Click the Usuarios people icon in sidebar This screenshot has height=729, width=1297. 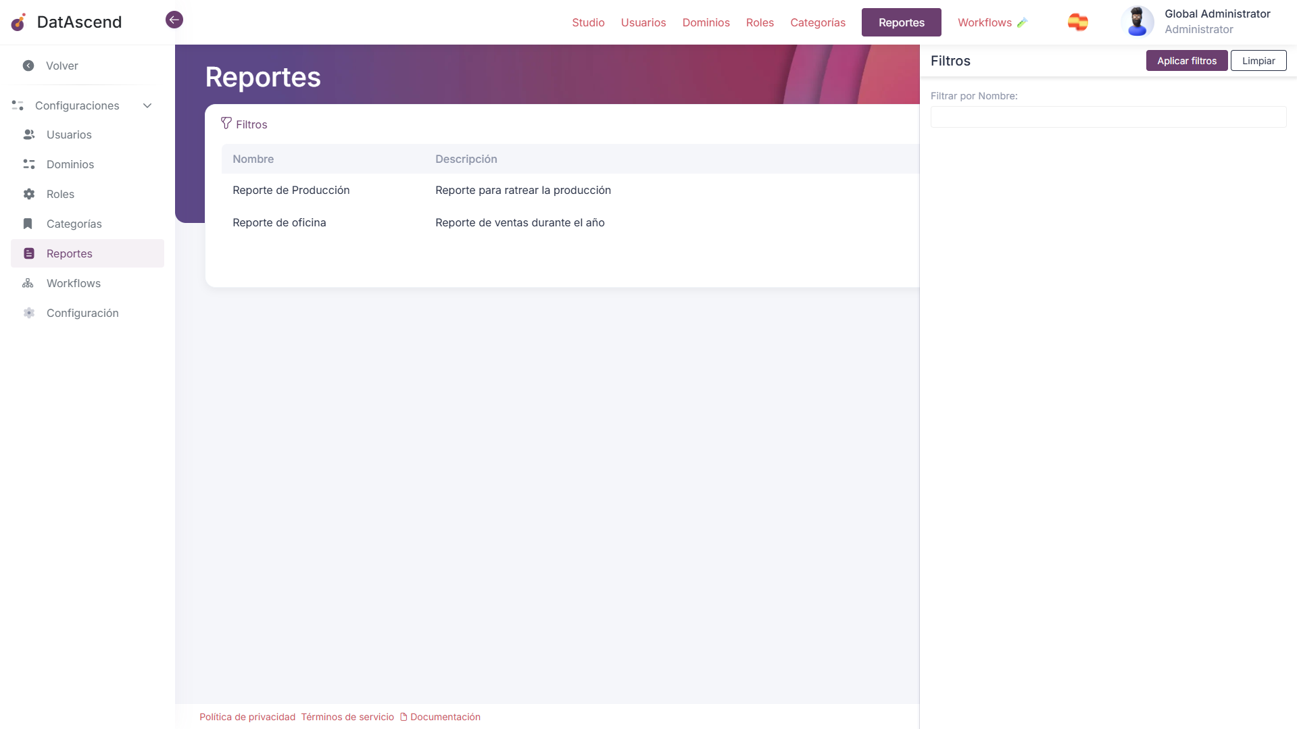coord(28,134)
